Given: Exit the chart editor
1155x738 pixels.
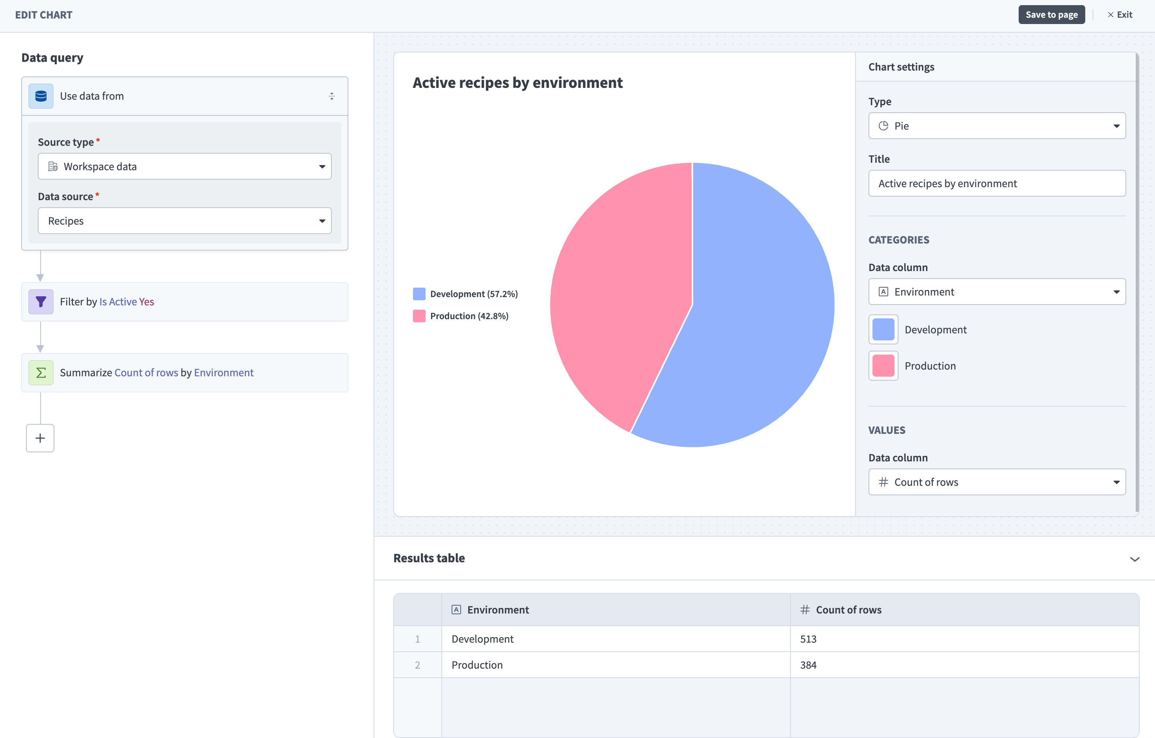Looking at the screenshot, I should pyautogui.click(x=1120, y=15).
